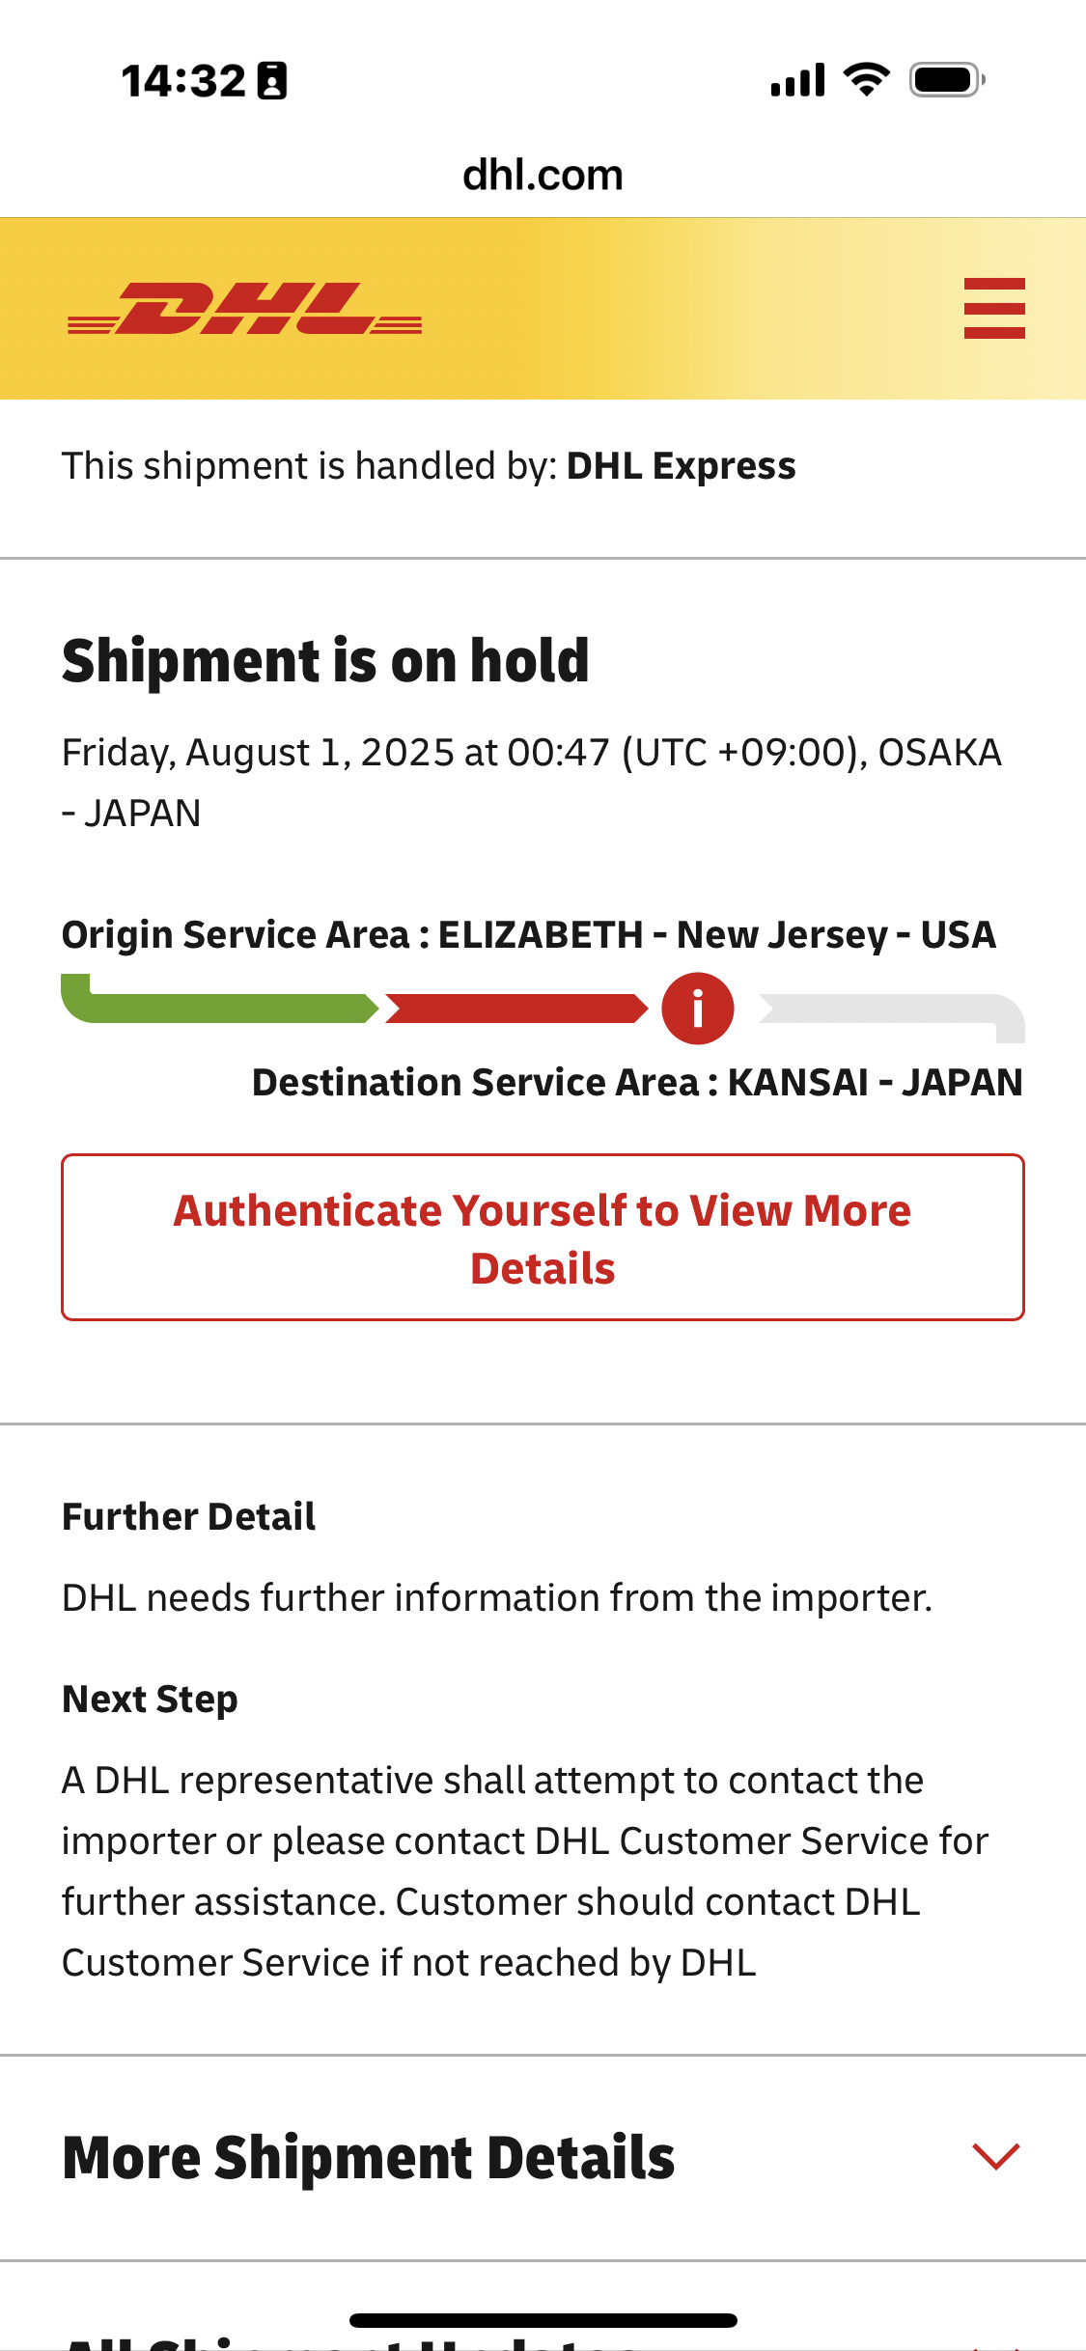Tap the Destination Service Area KANSAI label
Viewport: 1086px width, 2351px height.
coord(637,1083)
